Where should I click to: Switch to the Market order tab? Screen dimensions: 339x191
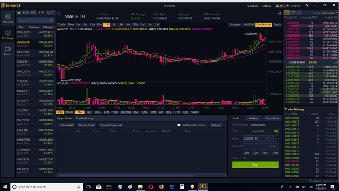[x=253, y=118]
